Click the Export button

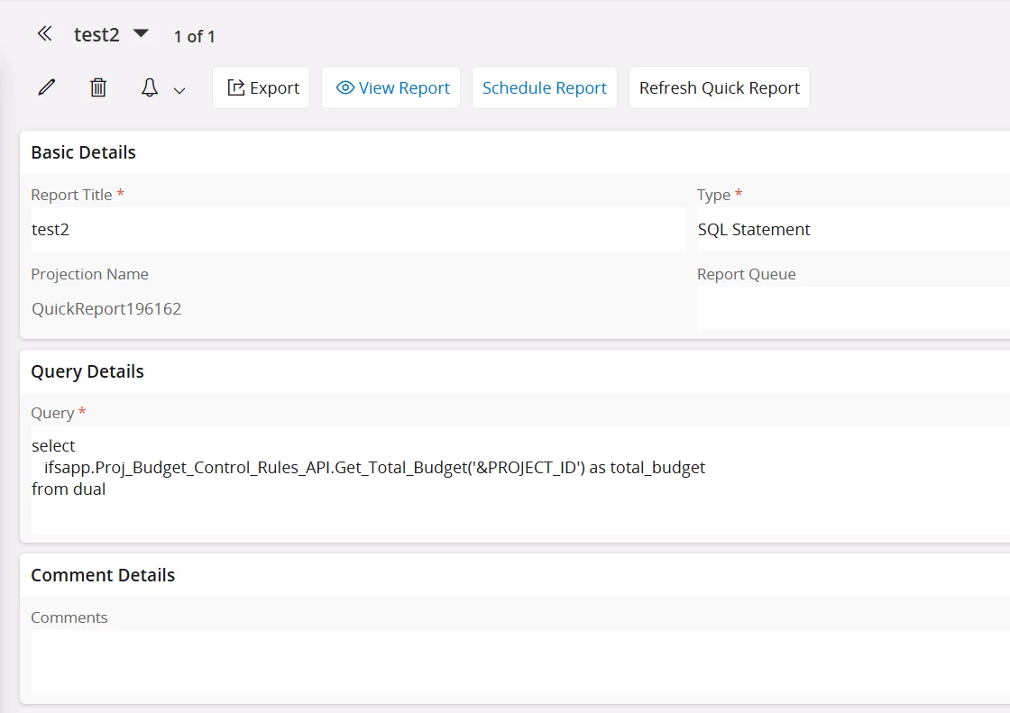(262, 87)
